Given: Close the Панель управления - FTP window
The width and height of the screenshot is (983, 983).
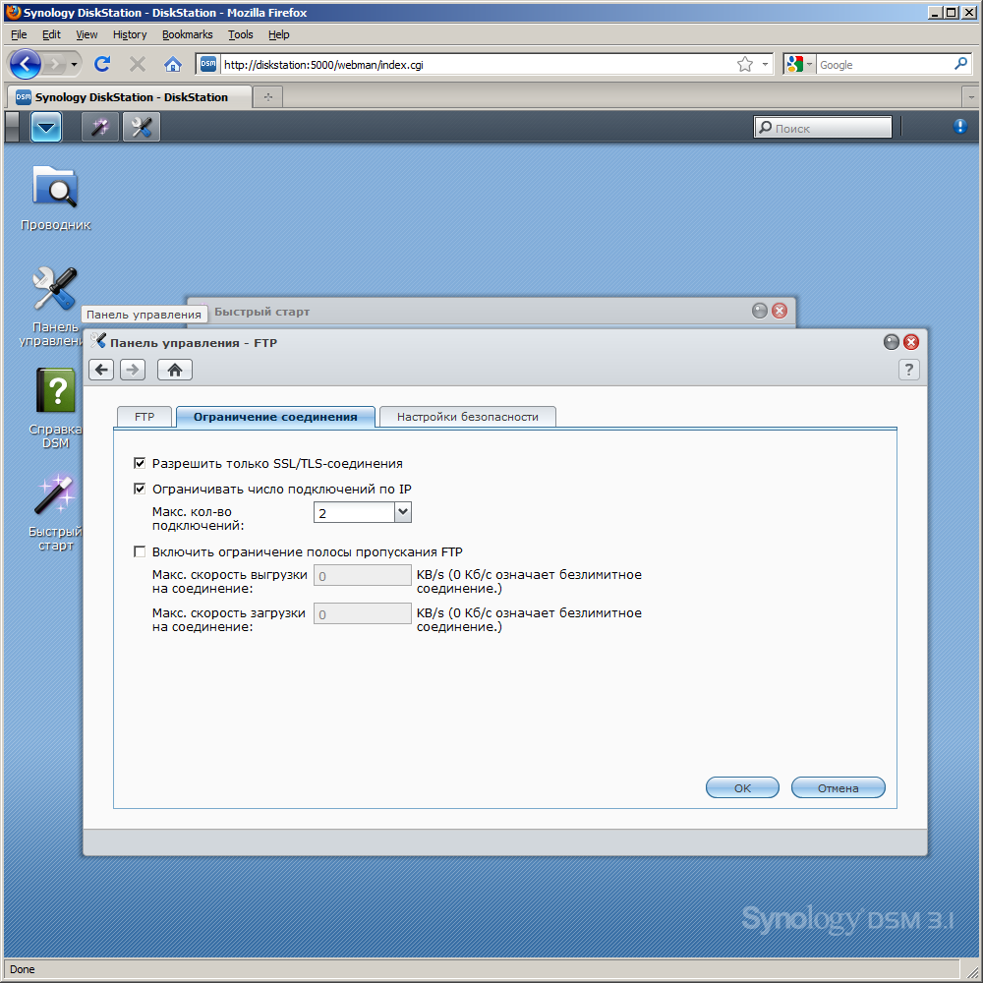Looking at the screenshot, I should [911, 342].
